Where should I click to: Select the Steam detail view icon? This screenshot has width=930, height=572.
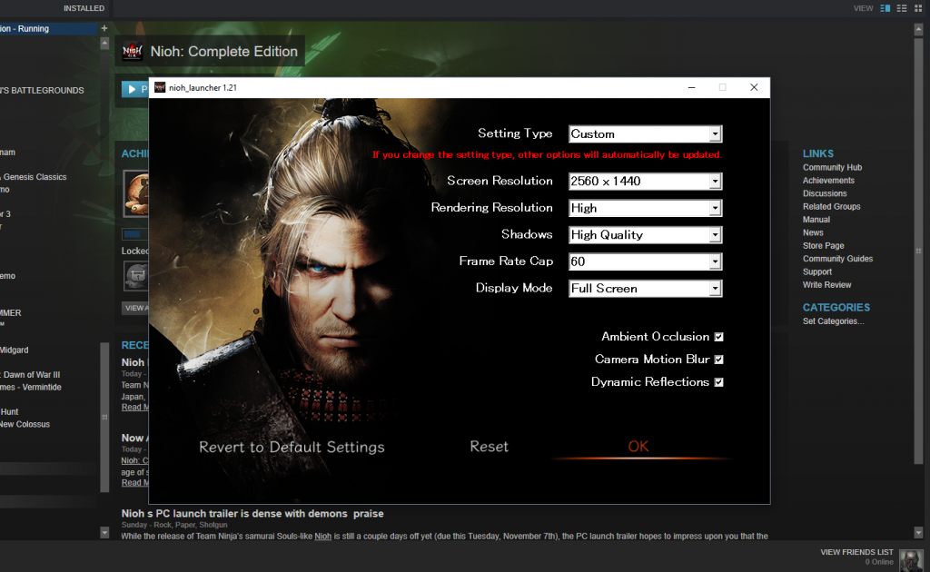(885, 8)
